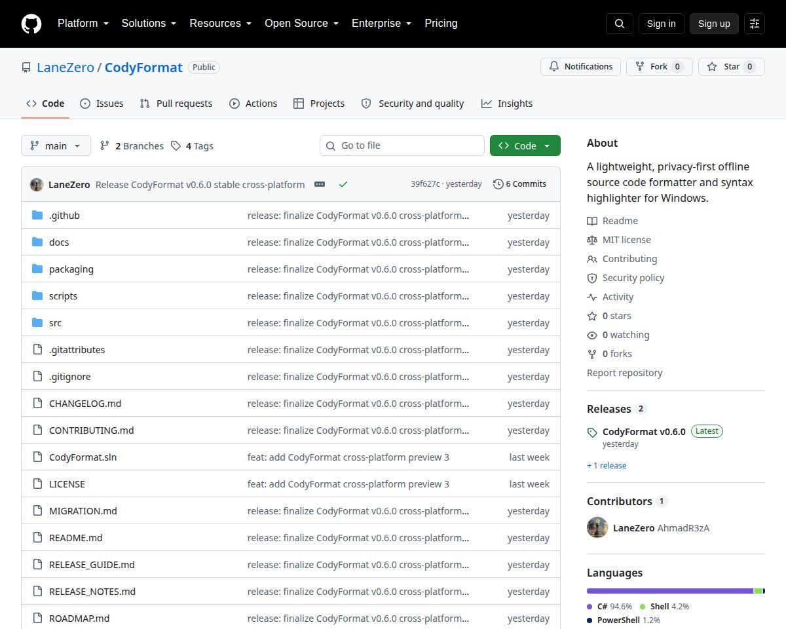The width and height of the screenshot is (786, 629).
Task: Click the packaging folder icon
Action: coord(37,269)
